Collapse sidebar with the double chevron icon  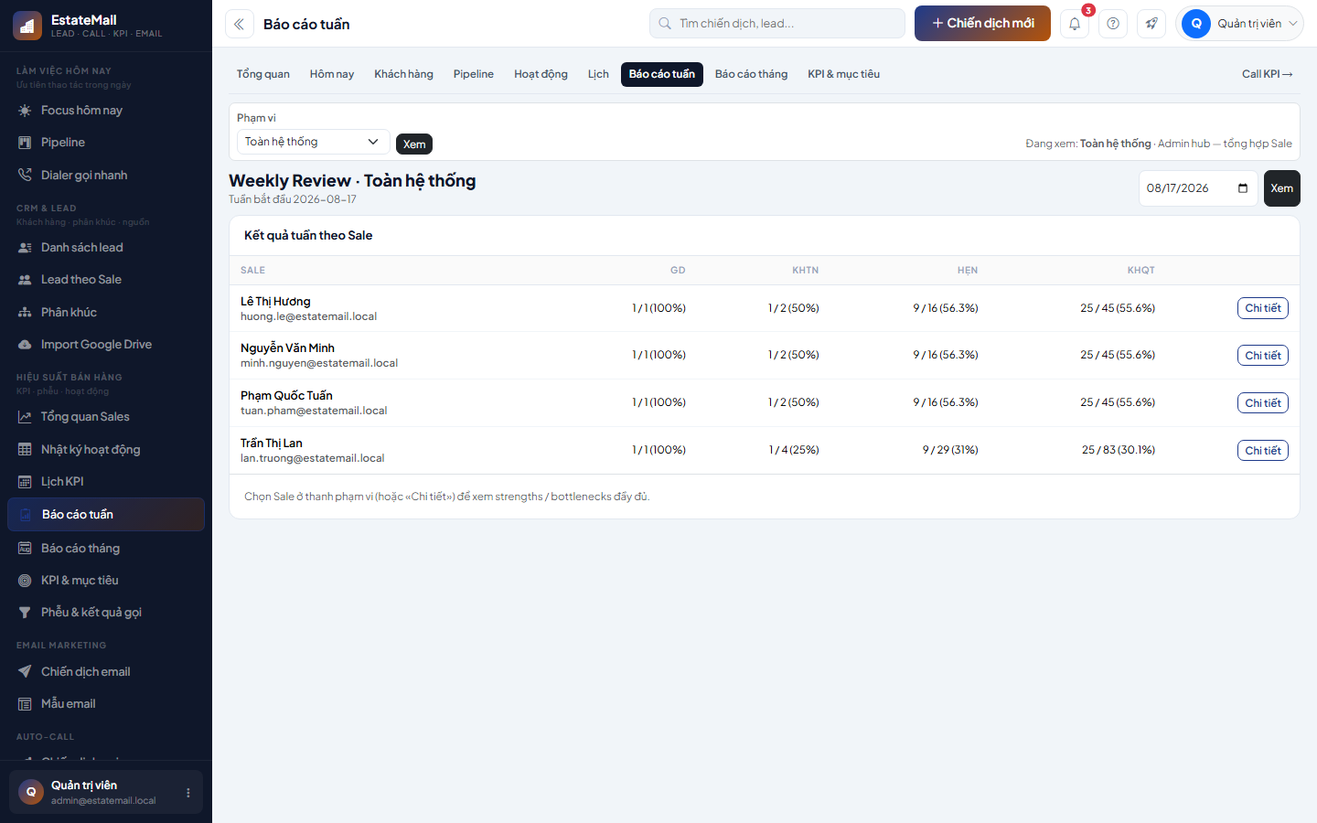tap(240, 24)
